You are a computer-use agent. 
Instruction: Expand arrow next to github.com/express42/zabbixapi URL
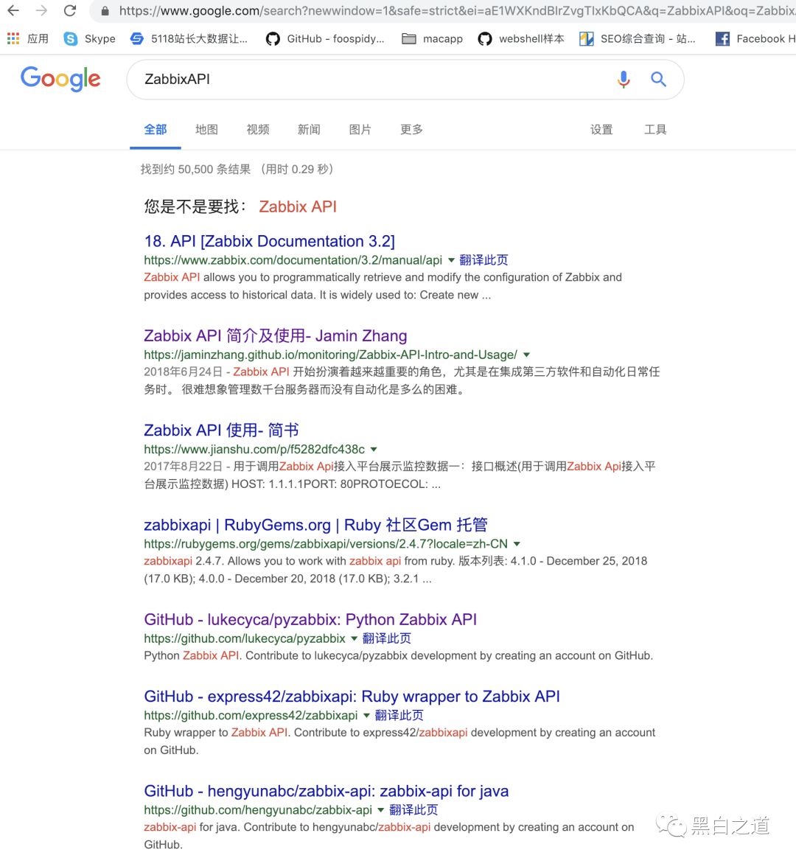[366, 716]
